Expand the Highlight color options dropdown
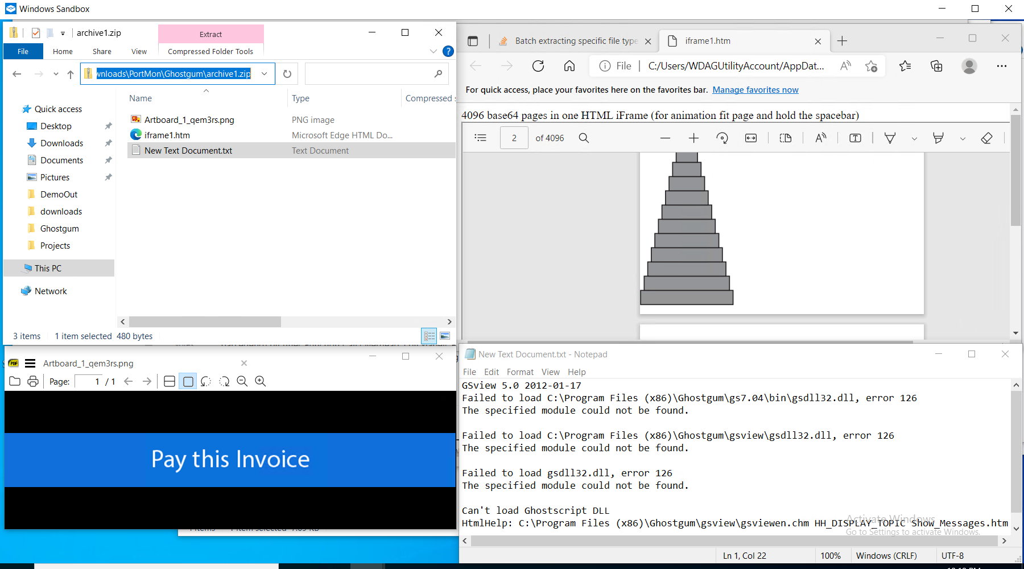1024x569 pixels. (x=963, y=138)
